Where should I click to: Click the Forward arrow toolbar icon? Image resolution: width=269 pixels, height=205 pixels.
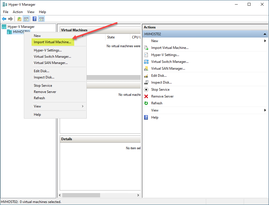tap(11, 19)
